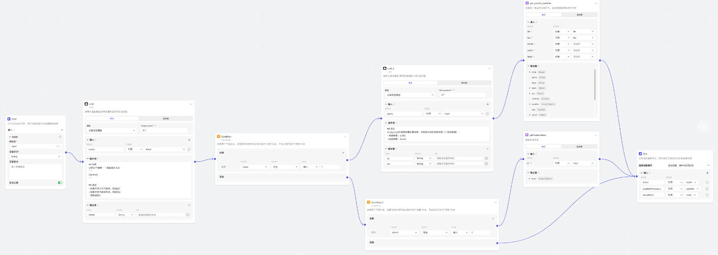Select the single-run tab in LLM_1 node
Screen dimensions: 718x255
click(x=410, y=83)
